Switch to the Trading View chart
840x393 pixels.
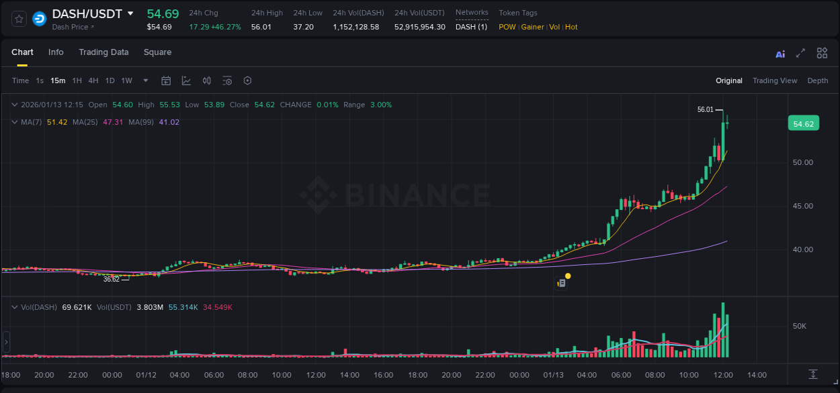click(775, 80)
